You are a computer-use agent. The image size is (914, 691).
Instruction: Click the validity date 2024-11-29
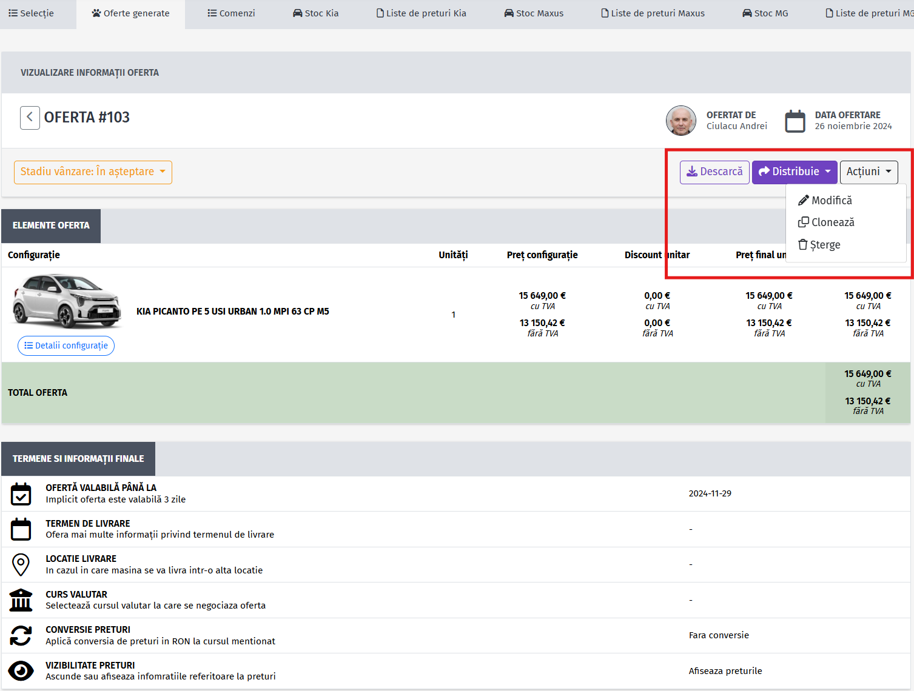pos(710,493)
